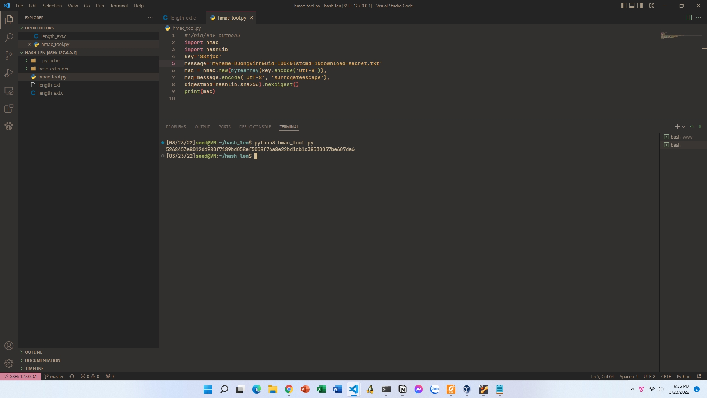Expand the hash_extender folder
The image size is (707, 398).
point(53,69)
